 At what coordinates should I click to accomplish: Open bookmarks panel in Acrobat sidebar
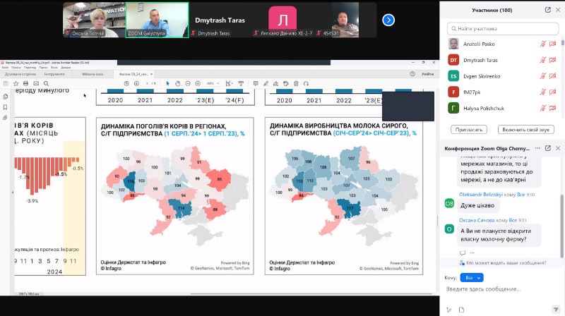click(x=5, y=107)
